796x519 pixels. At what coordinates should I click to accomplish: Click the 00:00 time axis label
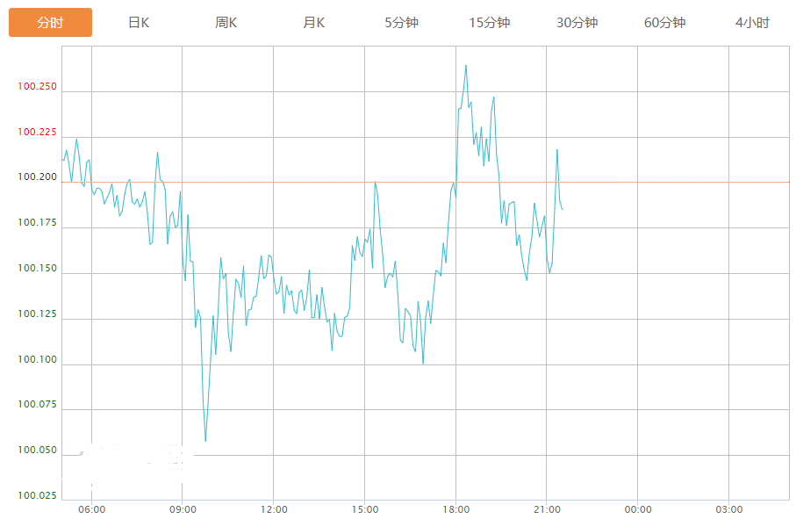coord(638,509)
